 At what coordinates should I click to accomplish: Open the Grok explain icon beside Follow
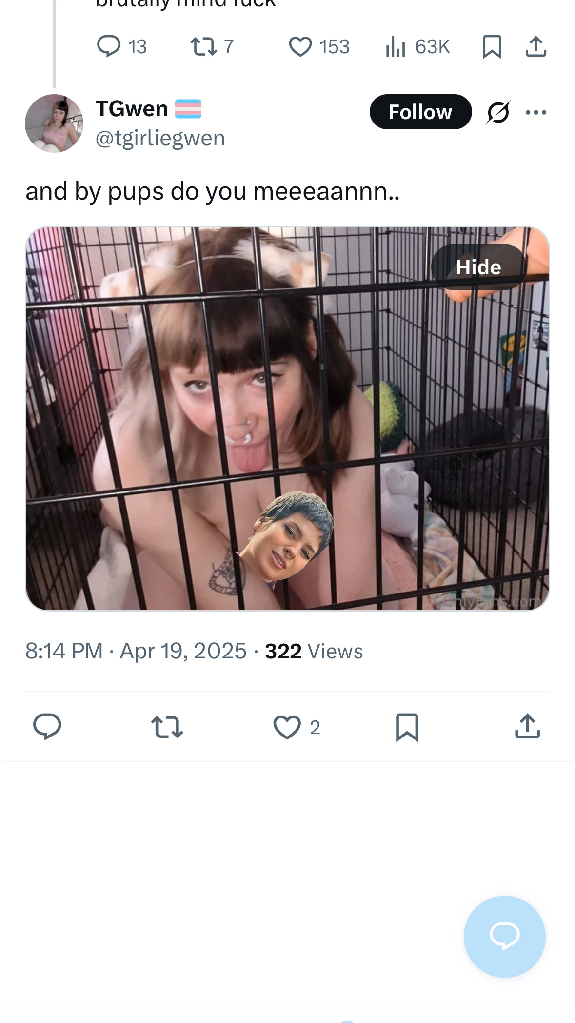[x=498, y=112]
